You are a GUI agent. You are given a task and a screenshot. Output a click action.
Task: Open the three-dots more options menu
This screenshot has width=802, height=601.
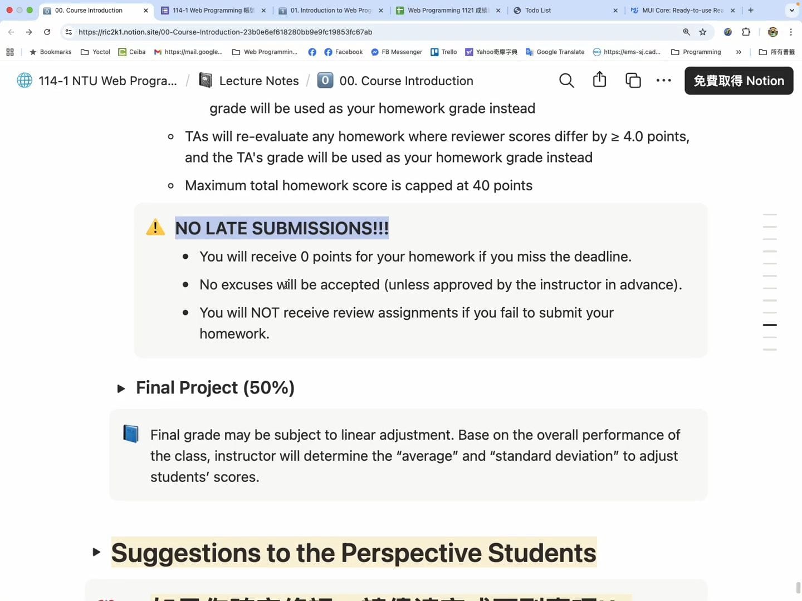click(663, 81)
